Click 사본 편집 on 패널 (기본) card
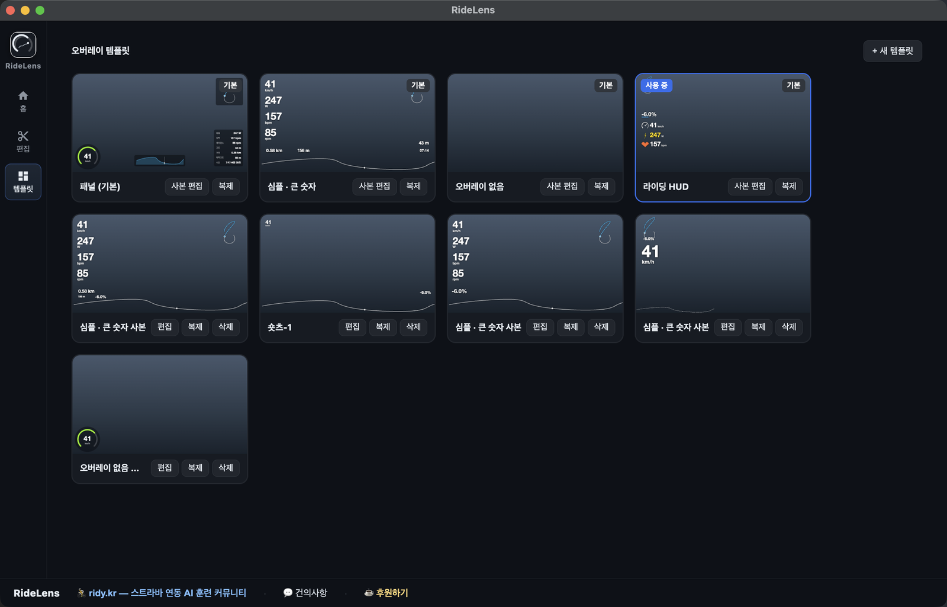The width and height of the screenshot is (947, 607). 186,186
